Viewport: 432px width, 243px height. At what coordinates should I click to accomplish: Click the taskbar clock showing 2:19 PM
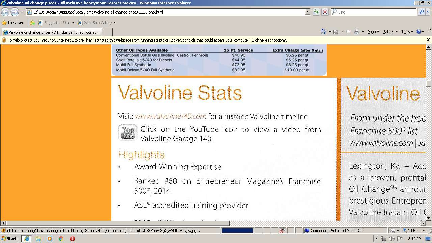click(414, 239)
